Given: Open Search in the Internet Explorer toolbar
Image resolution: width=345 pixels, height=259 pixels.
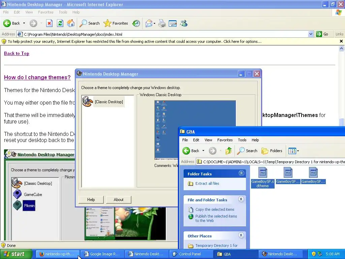Looking at the screenshot, I should (89, 23).
